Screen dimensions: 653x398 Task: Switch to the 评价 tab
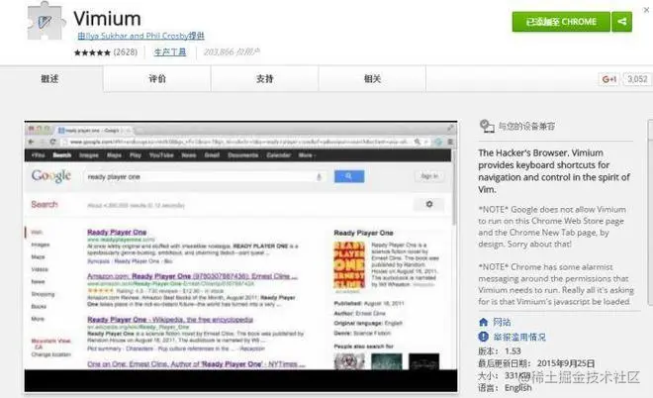click(x=157, y=79)
